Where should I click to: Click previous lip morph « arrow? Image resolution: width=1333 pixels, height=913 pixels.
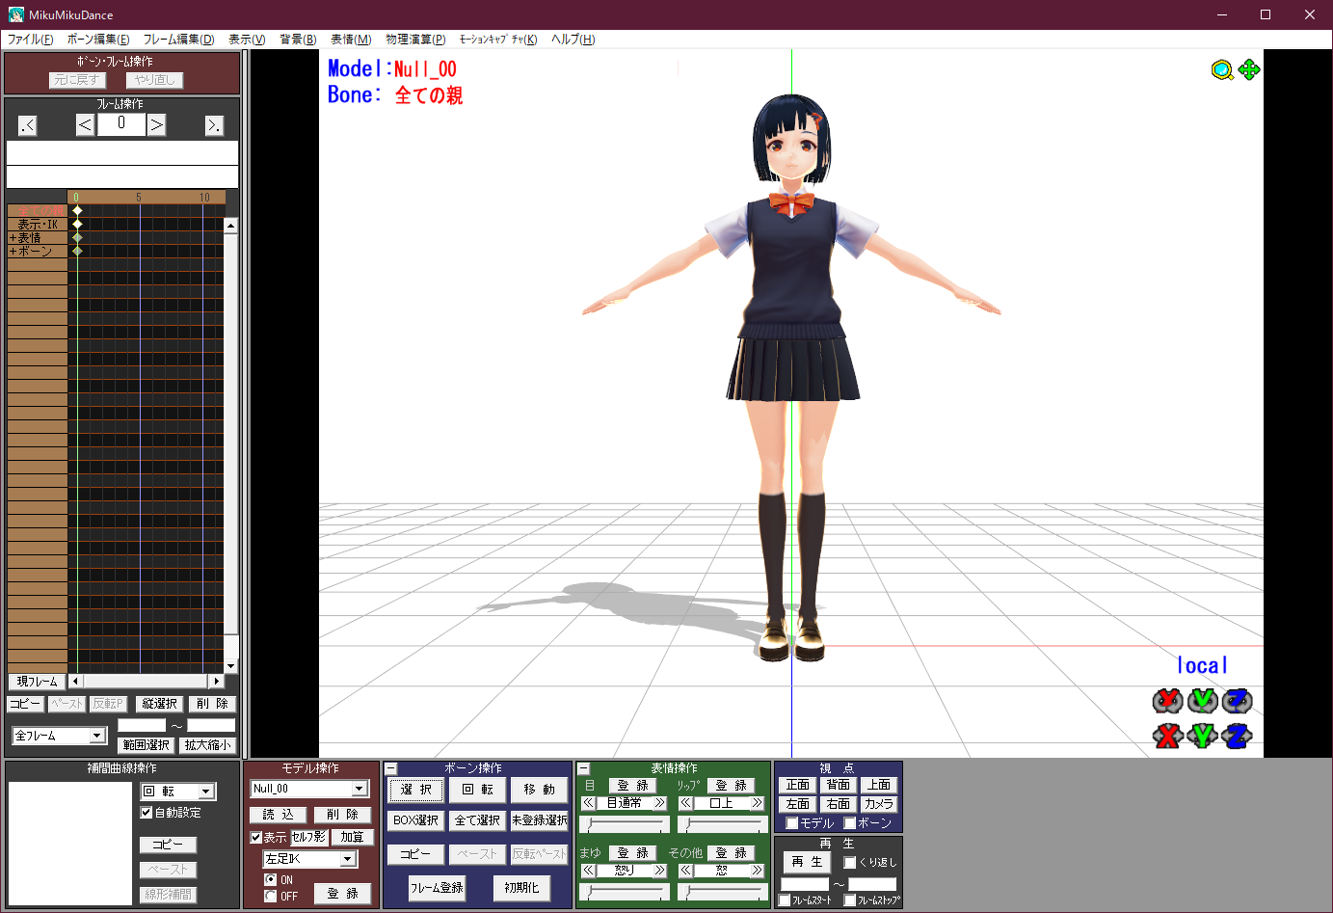(x=685, y=803)
